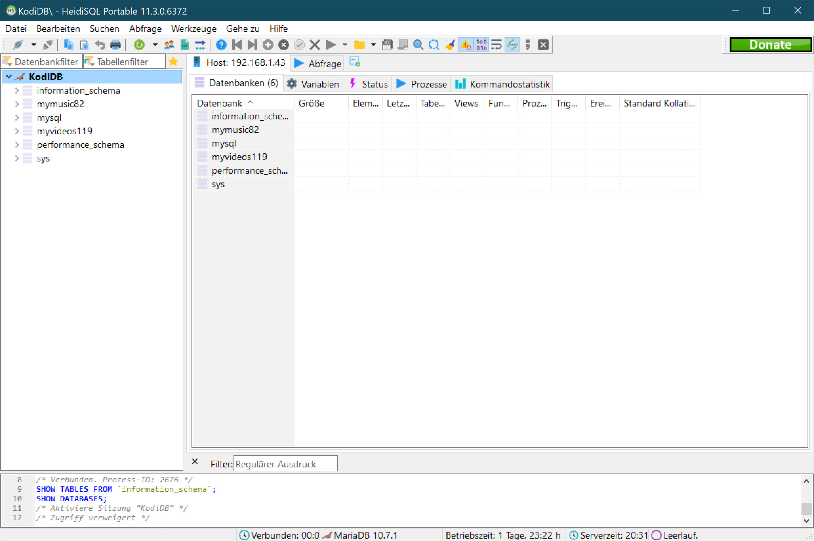Click the Replace text icon
This screenshot has width=814, height=541.
(434, 44)
